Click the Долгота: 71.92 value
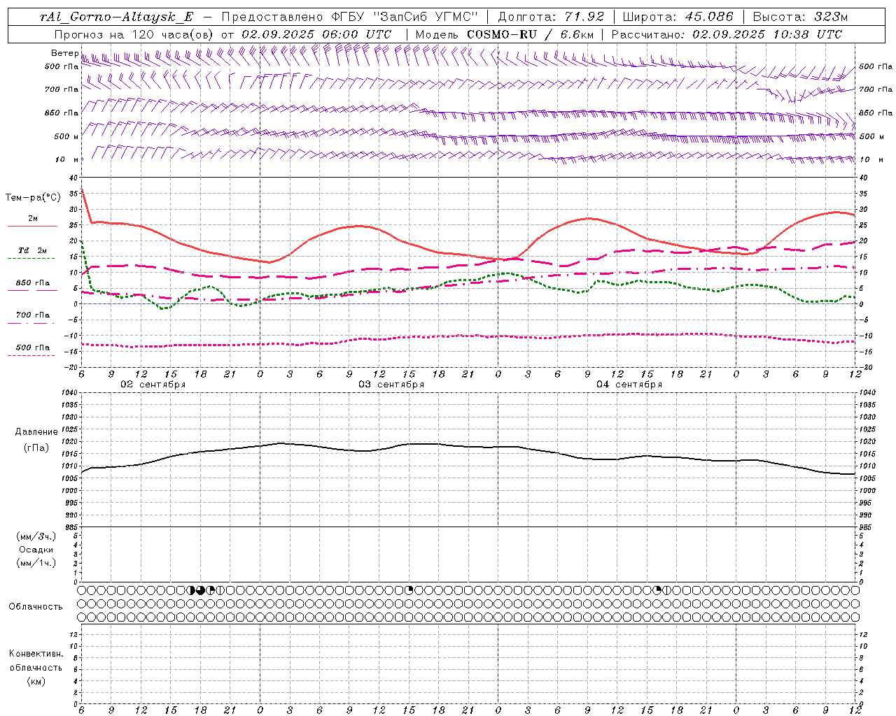This screenshot has height=716, width=896. 551,17
